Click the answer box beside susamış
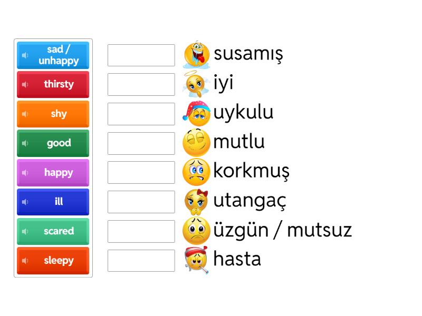 [141, 55]
